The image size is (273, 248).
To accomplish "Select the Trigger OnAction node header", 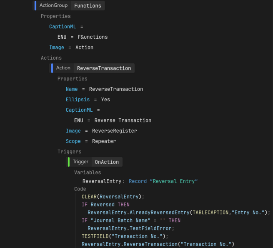I will pos(94,162).
